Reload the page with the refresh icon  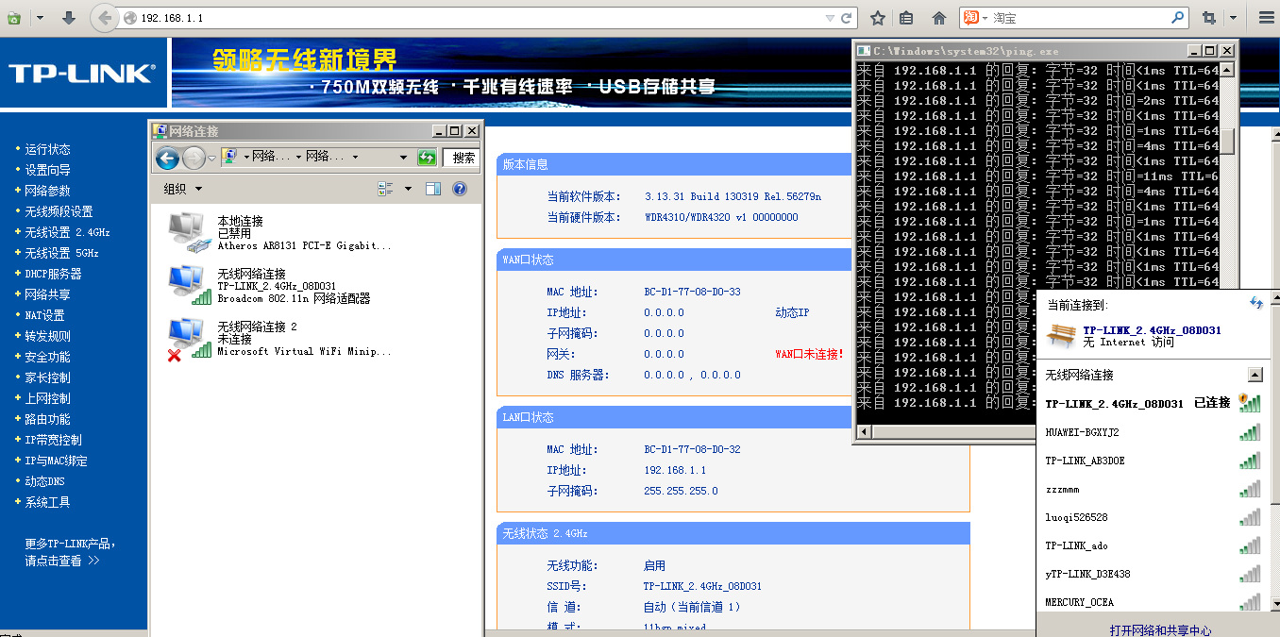[x=847, y=18]
